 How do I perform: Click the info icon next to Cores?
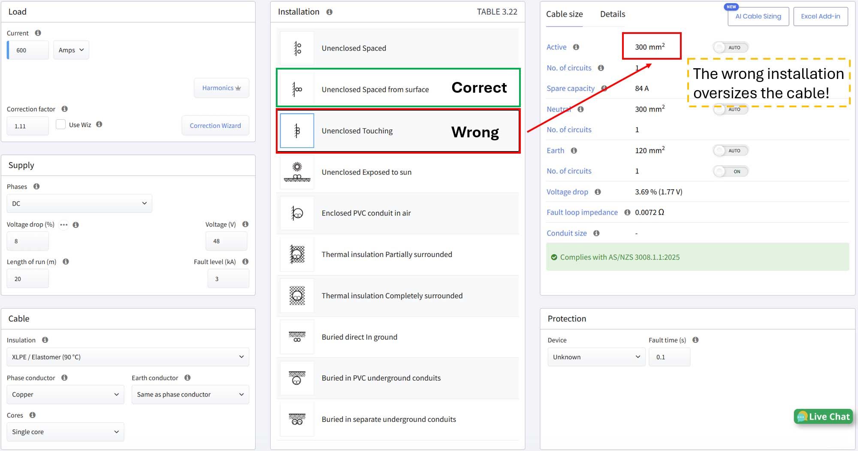tap(32, 415)
